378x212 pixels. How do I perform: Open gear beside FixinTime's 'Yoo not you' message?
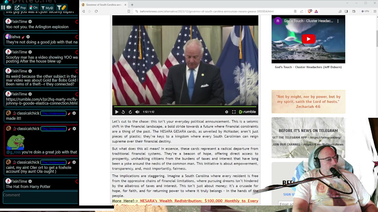(x=30, y=21)
